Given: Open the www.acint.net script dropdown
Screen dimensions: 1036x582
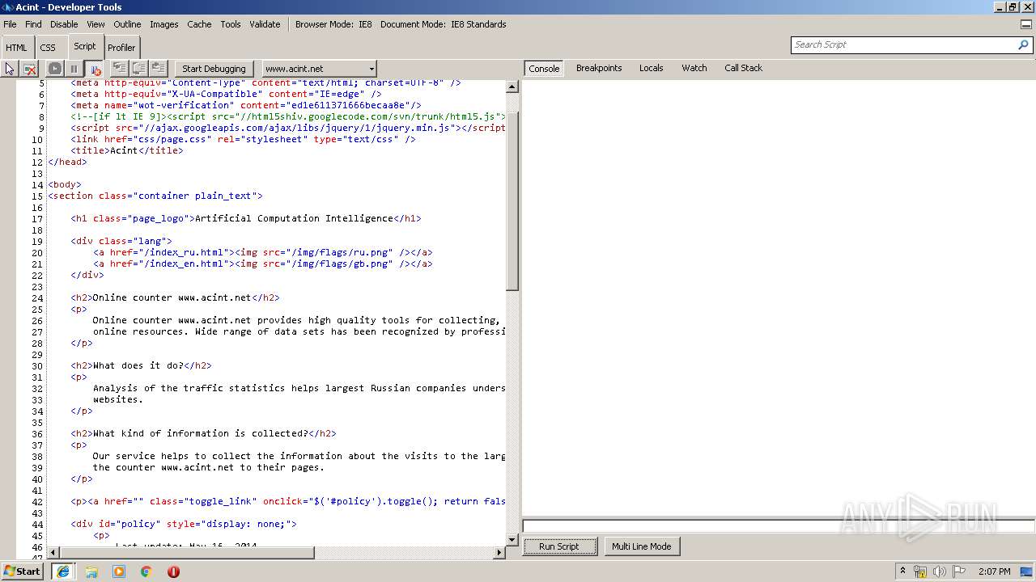Looking at the screenshot, I should click(319, 69).
